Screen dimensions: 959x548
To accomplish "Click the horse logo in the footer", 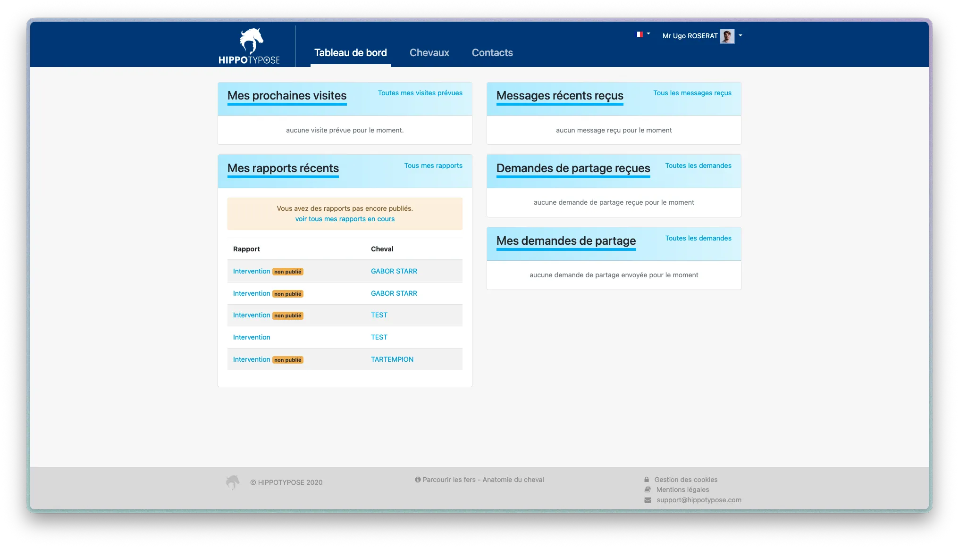I will pyautogui.click(x=232, y=482).
